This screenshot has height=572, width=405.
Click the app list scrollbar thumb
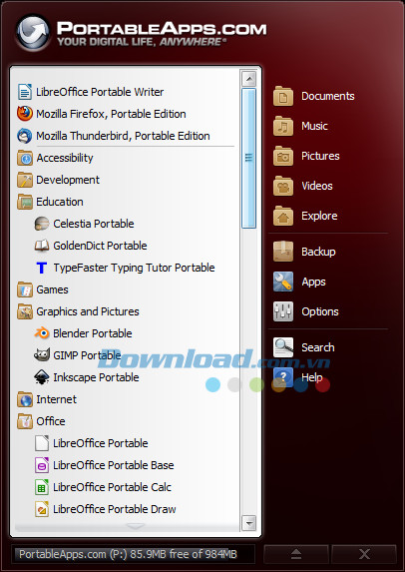click(249, 158)
